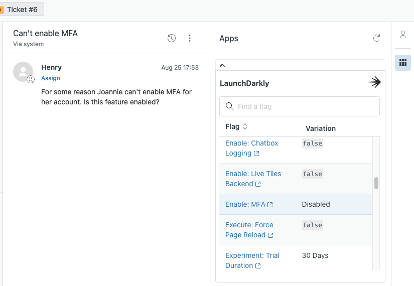Click the flag list scrollbar thumb

point(376,183)
